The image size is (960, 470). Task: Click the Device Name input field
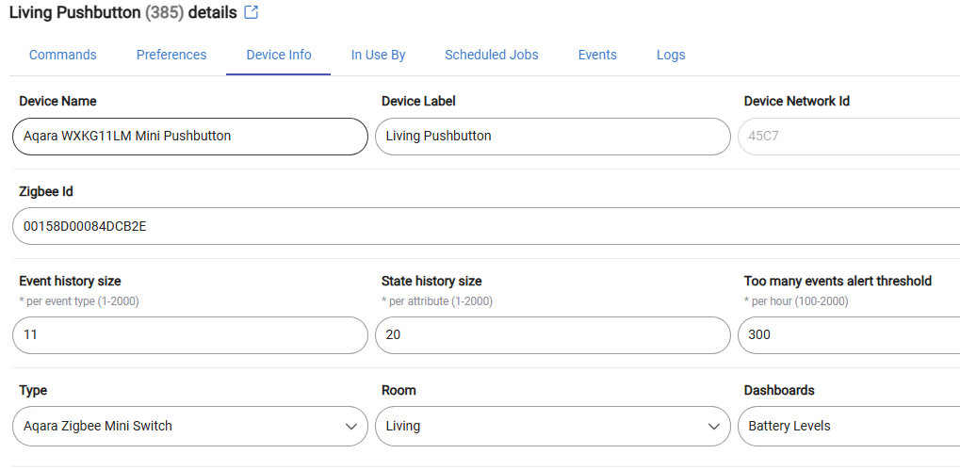[190, 137]
